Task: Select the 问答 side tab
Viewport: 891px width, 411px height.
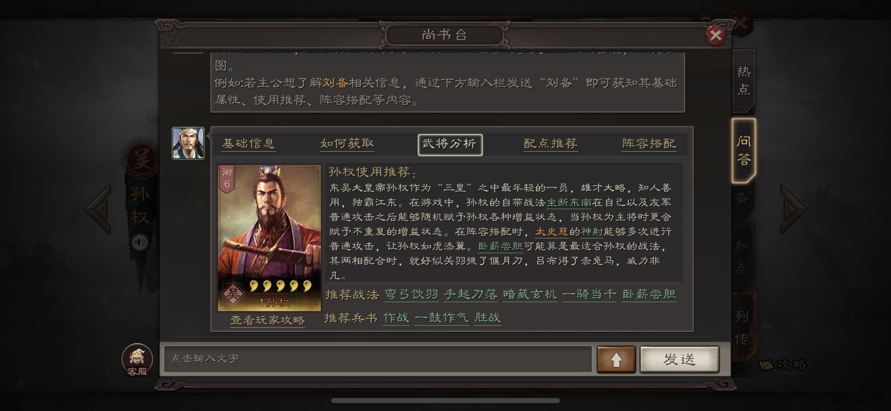Action: [x=744, y=150]
